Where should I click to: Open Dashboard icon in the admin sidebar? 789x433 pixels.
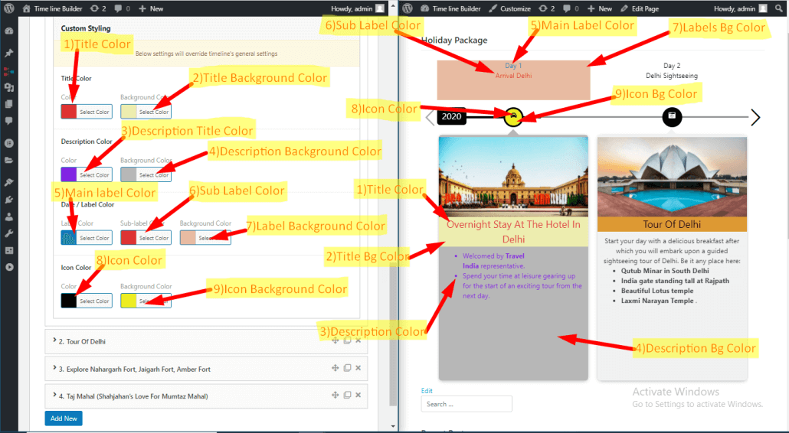[9, 31]
